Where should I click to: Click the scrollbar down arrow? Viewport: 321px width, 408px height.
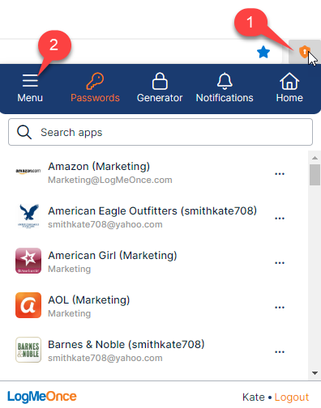pyautogui.click(x=315, y=373)
